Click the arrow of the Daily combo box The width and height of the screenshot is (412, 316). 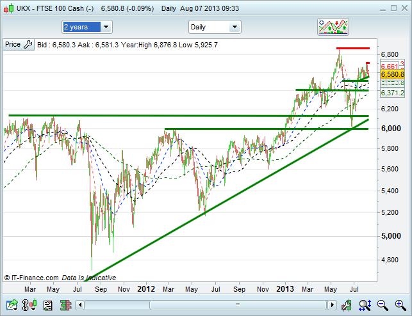click(x=235, y=27)
